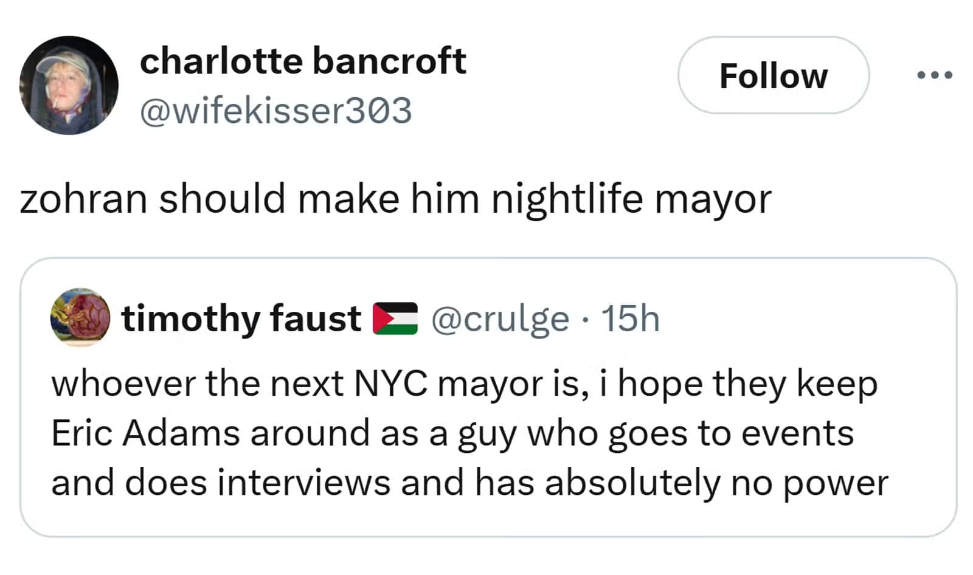973x575 pixels.
Task: Click "Eric Adams" in the quoted tweet
Action: tap(146, 433)
